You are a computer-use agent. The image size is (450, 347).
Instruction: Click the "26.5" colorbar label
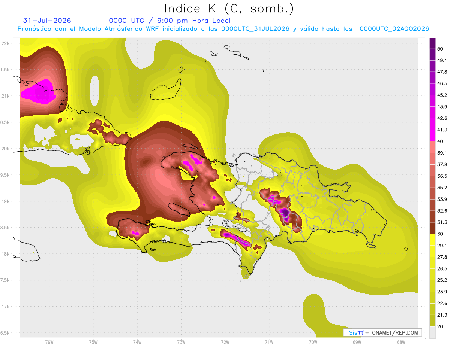(x=442, y=269)
